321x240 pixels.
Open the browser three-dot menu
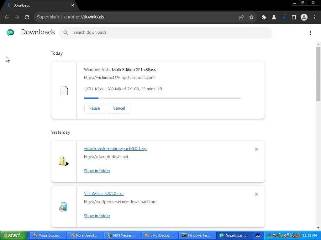click(314, 17)
